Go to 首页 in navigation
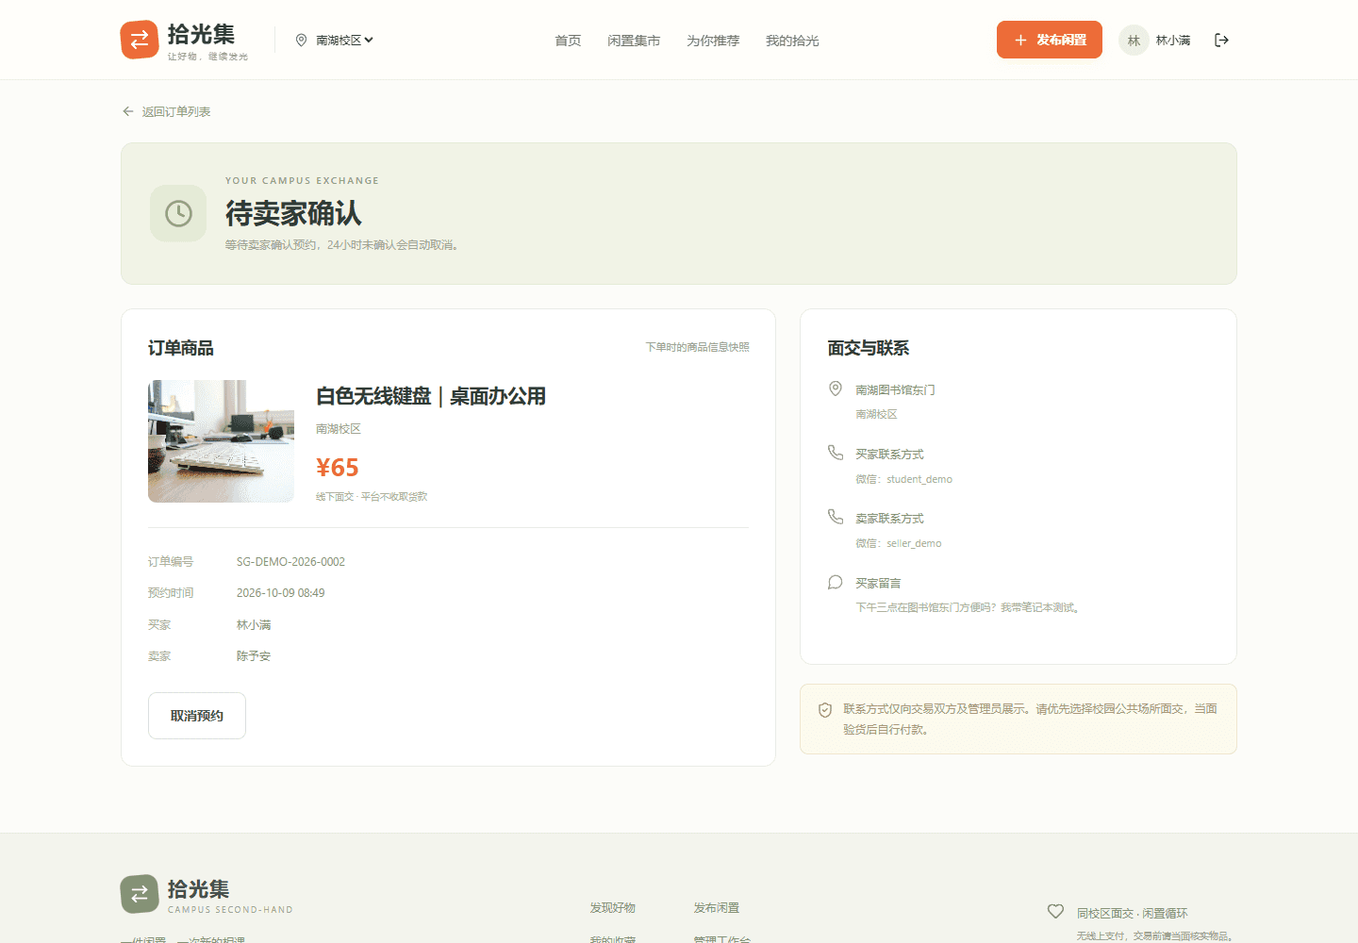 pyautogui.click(x=568, y=41)
